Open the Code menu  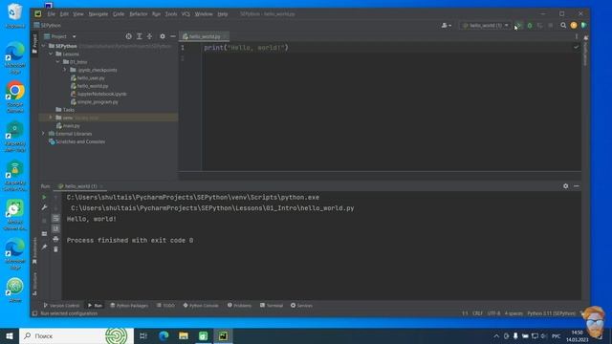pos(119,14)
